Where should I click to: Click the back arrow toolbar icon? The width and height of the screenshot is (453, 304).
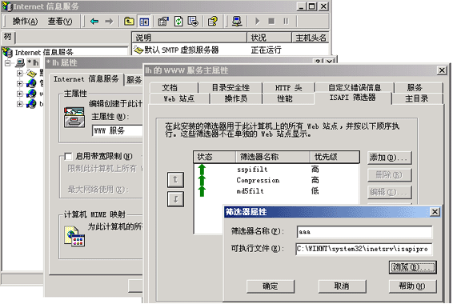pyautogui.click(x=94, y=21)
